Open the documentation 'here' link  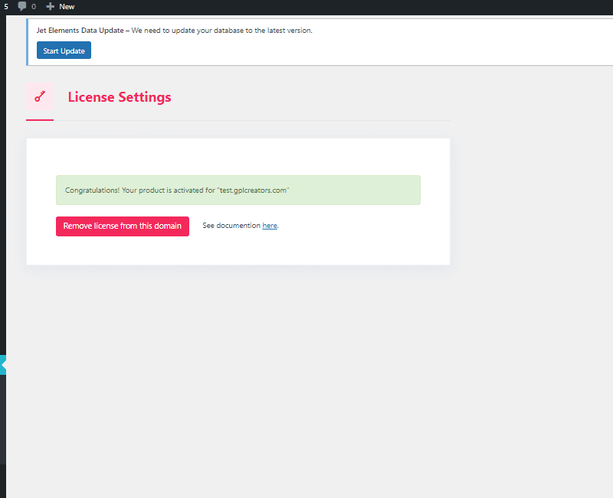pos(270,226)
